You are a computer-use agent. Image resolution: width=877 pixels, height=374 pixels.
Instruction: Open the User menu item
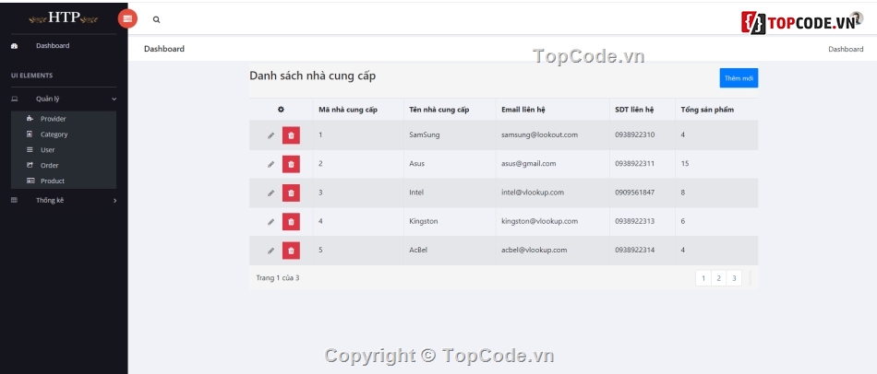click(47, 150)
